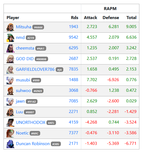Screen dimensions: 144x153
Task: Open the jawn player profile
Action: pos(20,101)
